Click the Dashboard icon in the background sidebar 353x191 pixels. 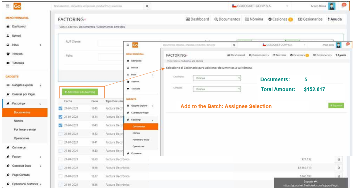[8, 27]
